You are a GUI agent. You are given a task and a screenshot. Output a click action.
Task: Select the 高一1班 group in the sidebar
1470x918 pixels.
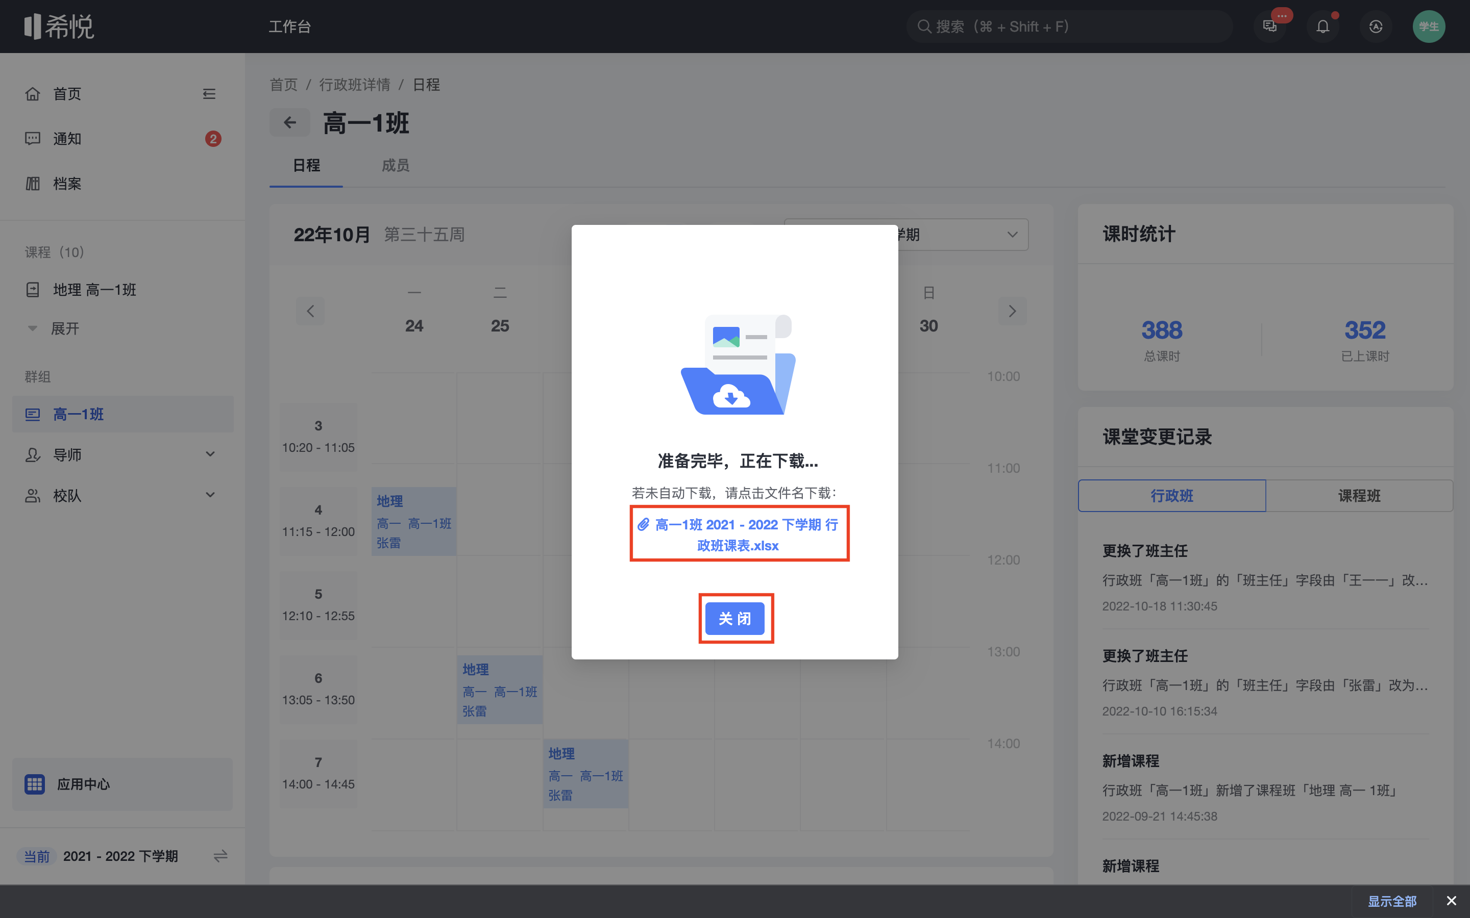[x=122, y=414]
